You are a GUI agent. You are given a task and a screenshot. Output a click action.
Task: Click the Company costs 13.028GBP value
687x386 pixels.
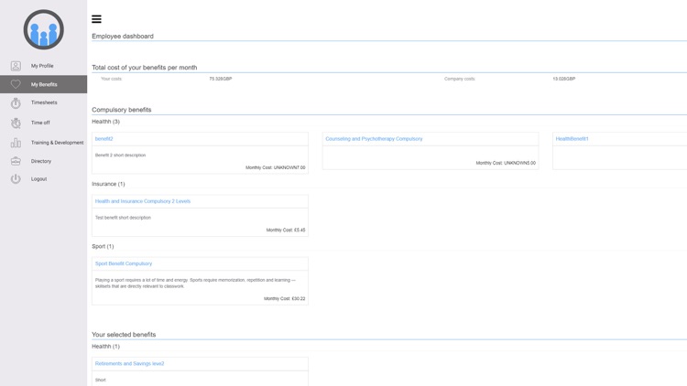point(564,79)
